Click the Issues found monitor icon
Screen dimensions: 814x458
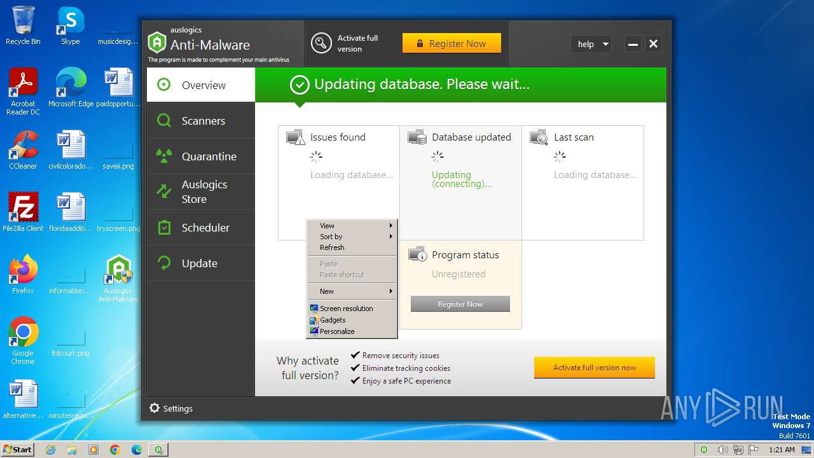pos(295,137)
